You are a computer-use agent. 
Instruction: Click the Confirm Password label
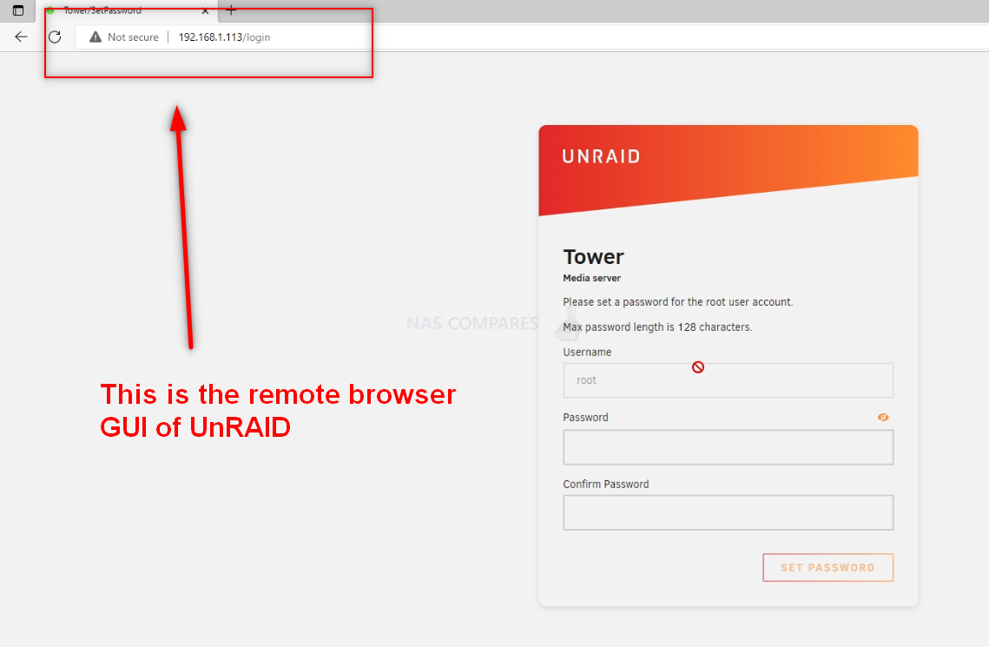click(x=605, y=485)
